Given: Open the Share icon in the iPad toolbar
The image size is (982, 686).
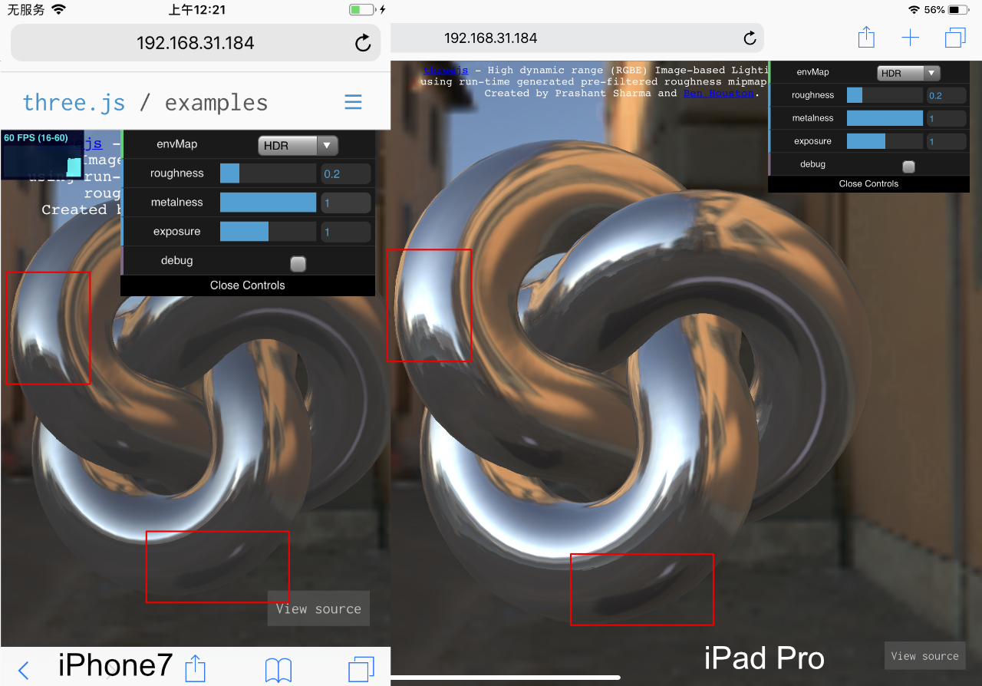Looking at the screenshot, I should click(x=866, y=37).
